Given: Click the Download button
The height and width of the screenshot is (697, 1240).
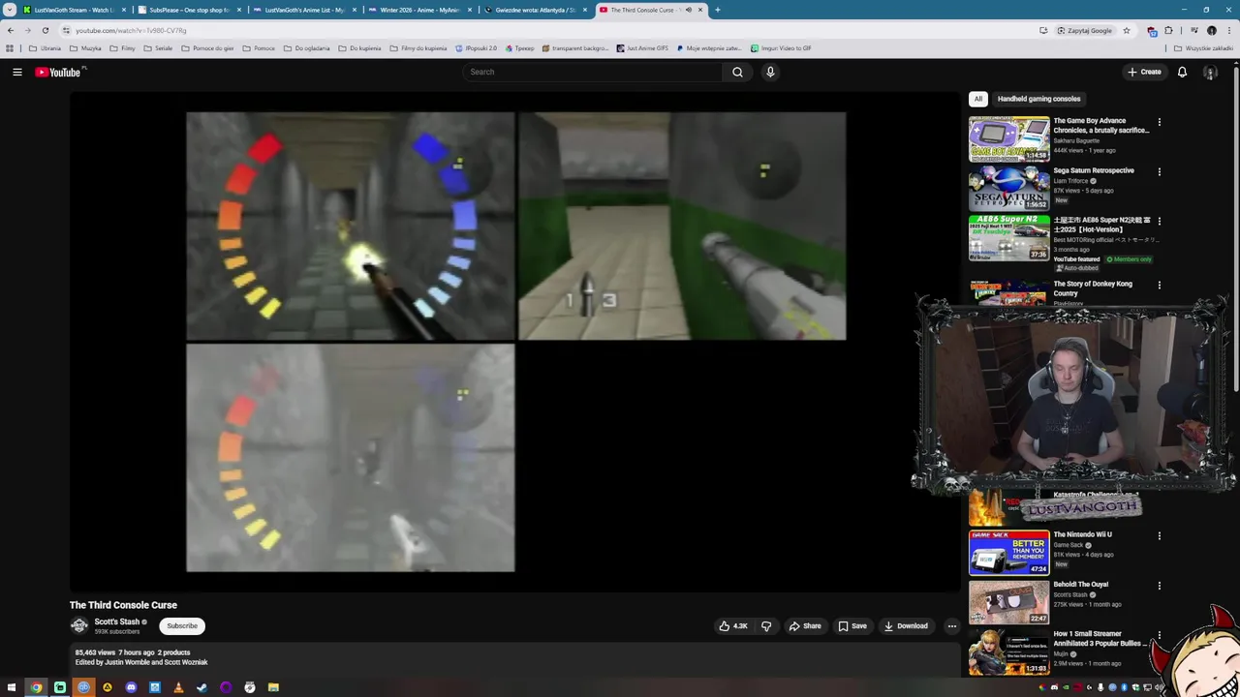Looking at the screenshot, I should 906,626.
